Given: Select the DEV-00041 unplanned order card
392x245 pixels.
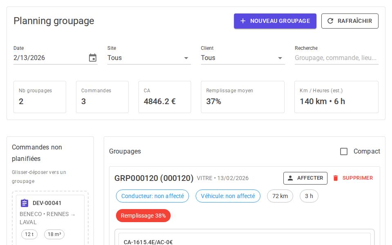Looking at the screenshot, I should [x=50, y=218].
